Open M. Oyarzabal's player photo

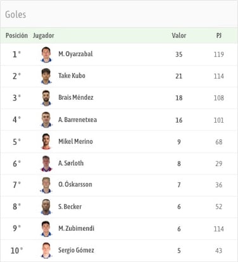point(46,55)
